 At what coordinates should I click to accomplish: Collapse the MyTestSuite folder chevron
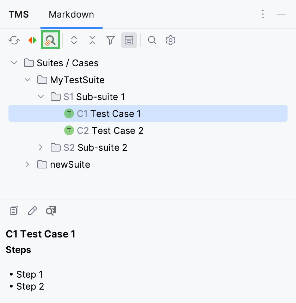(x=27, y=80)
